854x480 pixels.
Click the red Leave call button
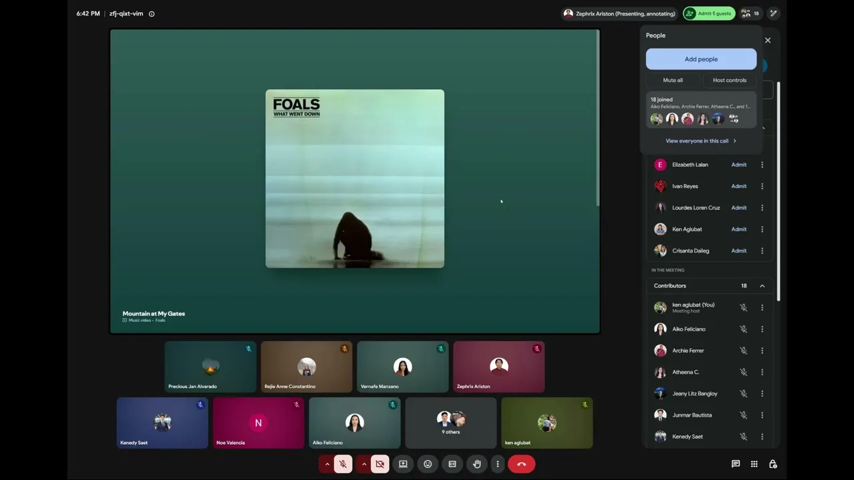coord(522,464)
